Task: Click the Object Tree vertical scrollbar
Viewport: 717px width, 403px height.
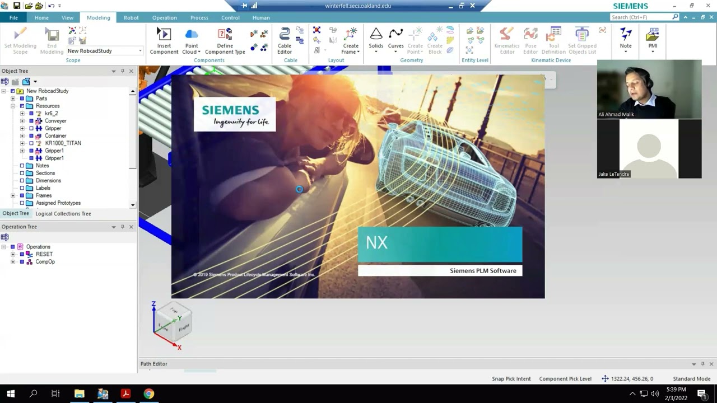Action: pos(133,148)
